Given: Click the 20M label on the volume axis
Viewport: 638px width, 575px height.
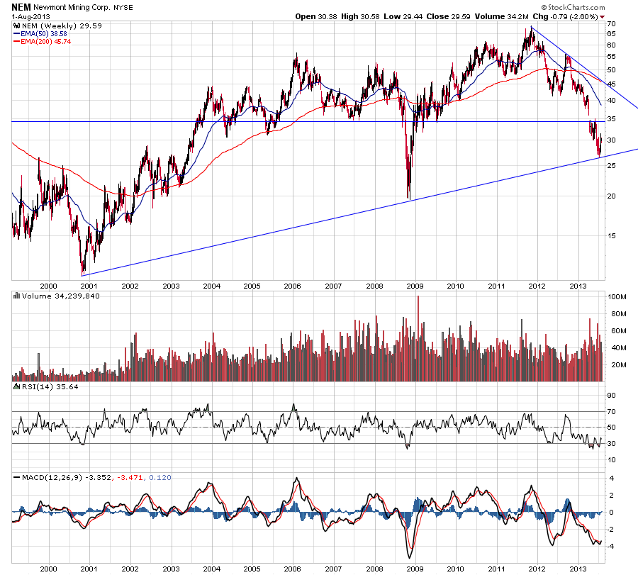Looking at the screenshot, I should (618, 364).
